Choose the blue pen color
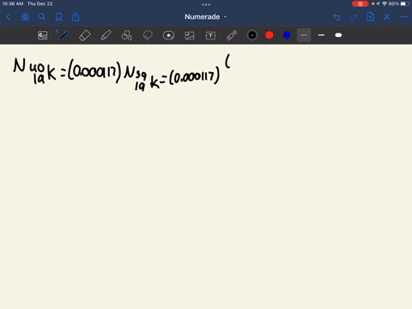This screenshot has height=309, width=412. (x=287, y=35)
